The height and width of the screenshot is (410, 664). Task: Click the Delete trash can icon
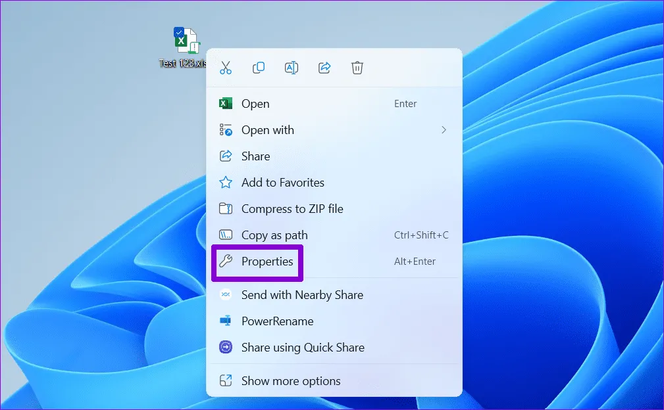click(x=357, y=68)
